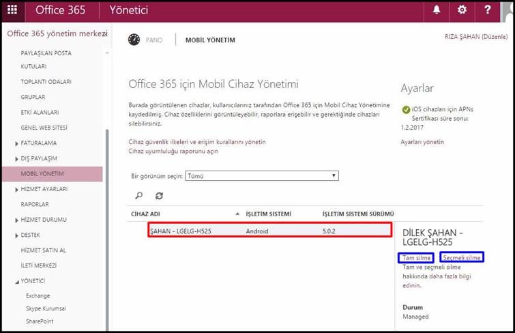Open settings gear icon
The image size is (515, 333).
tap(462, 10)
